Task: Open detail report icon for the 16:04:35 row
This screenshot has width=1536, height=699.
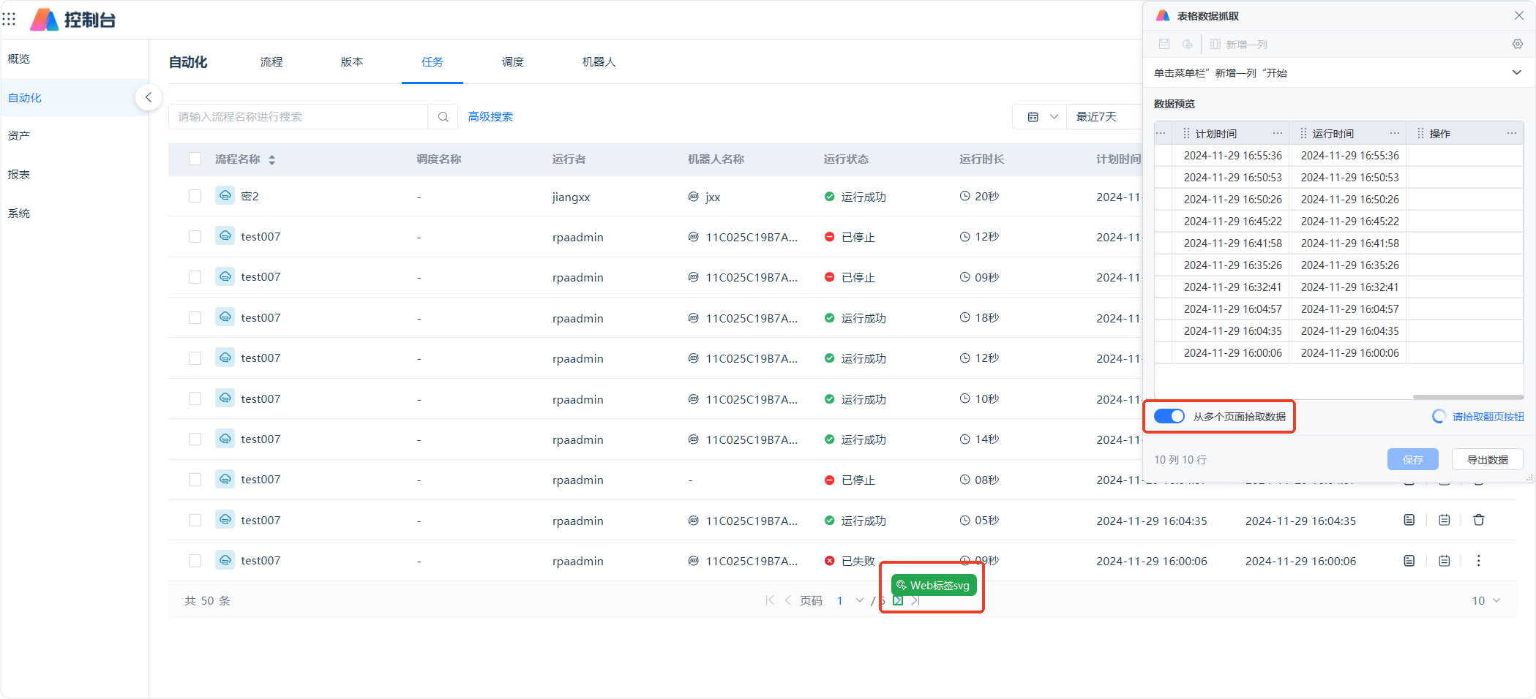Action: (1445, 521)
